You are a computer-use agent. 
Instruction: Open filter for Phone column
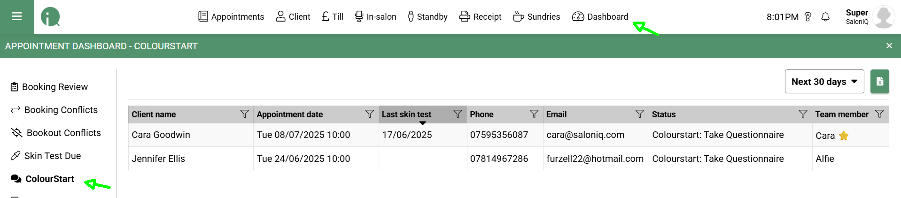[x=534, y=114]
